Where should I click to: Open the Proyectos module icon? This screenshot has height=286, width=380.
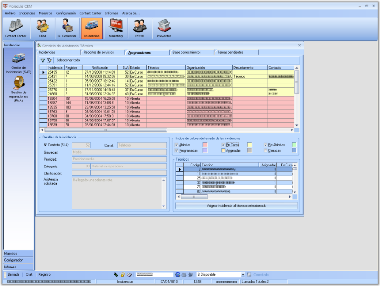[x=164, y=28]
